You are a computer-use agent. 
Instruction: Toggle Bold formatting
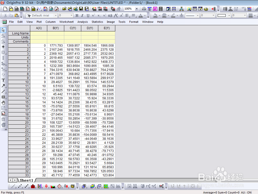tap(77, 15)
